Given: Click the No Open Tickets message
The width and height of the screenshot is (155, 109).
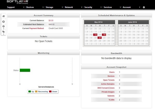Looking at the screenshot, I should coord(43,41).
